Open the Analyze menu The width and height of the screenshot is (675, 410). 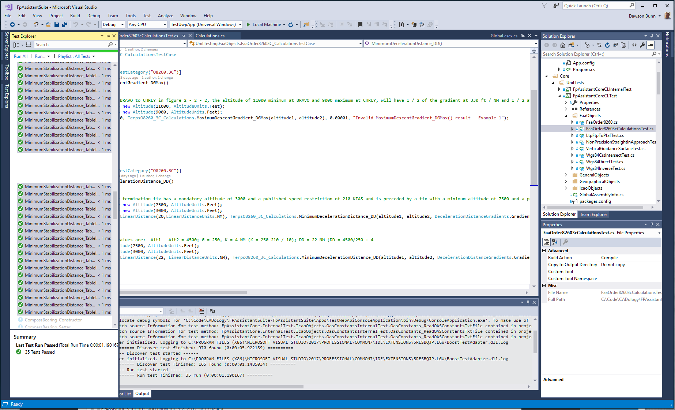pyautogui.click(x=165, y=16)
